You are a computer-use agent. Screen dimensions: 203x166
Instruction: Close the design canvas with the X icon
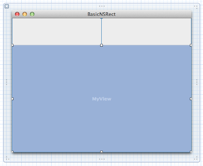[x=7, y=6]
